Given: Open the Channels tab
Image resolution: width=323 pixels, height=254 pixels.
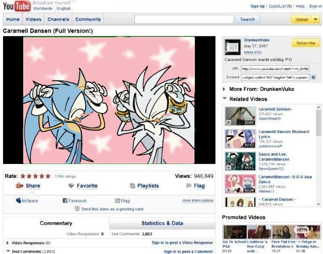Looking at the screenshot, I should (x=58, y=19).
